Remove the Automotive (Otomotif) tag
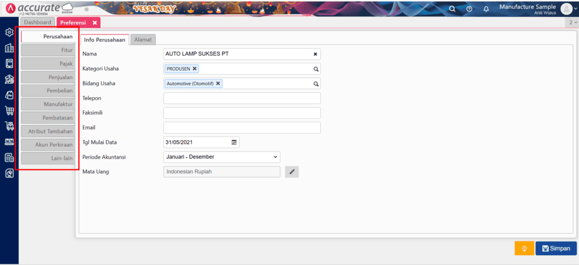Viewport: 579px width, 265px height. [218, 83]
